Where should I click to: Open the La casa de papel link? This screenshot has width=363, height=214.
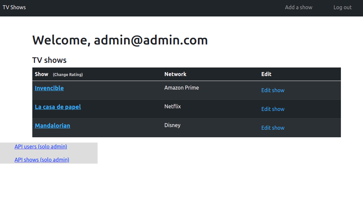[58, 107]
